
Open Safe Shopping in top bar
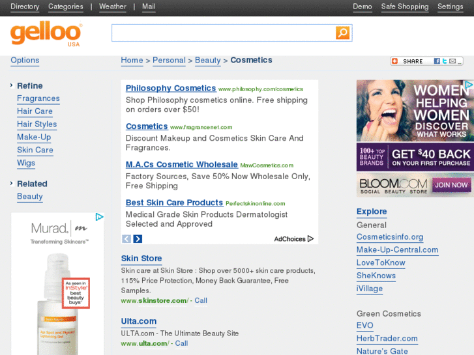click(405, 7)
